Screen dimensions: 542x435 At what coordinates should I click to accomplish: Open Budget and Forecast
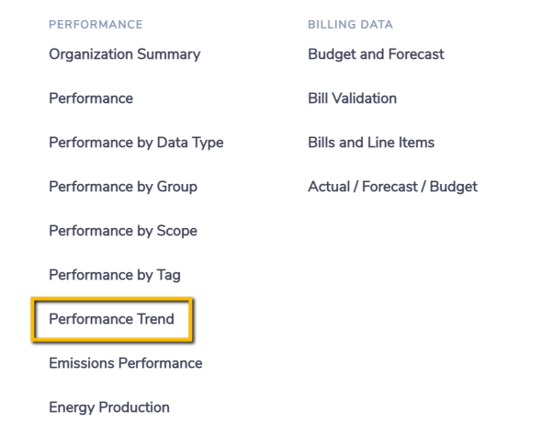[x=376, y=54]
